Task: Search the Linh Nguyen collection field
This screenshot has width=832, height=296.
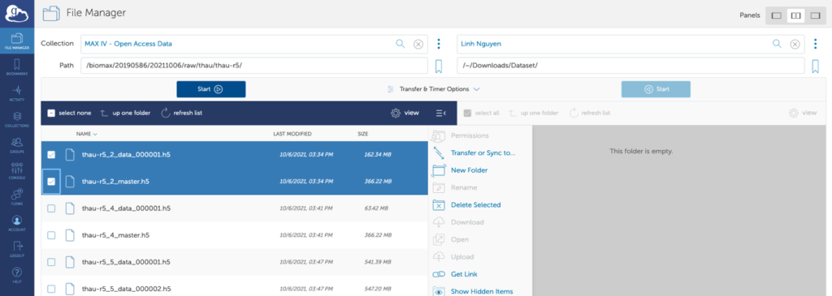Action: [x=777, y=44]
